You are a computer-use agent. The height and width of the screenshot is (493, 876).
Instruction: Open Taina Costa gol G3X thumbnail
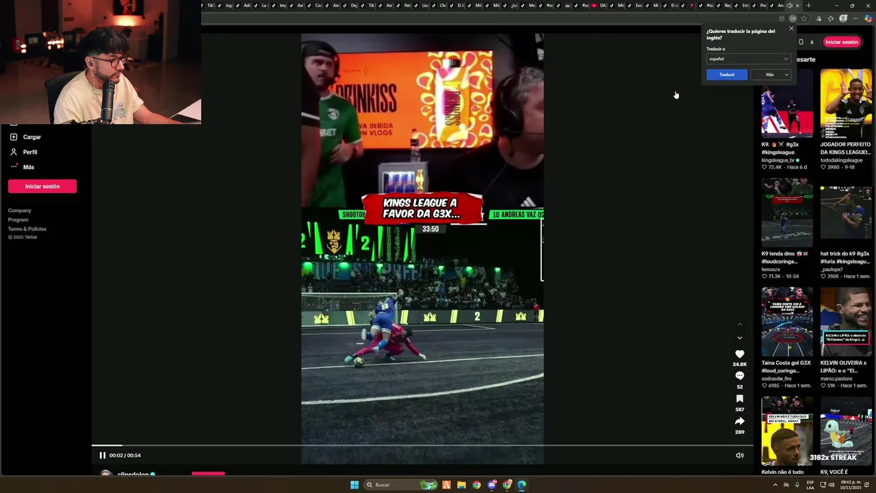pos(787,322)
